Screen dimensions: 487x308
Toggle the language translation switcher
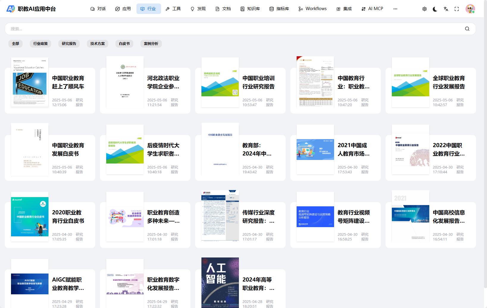(446, 9)
